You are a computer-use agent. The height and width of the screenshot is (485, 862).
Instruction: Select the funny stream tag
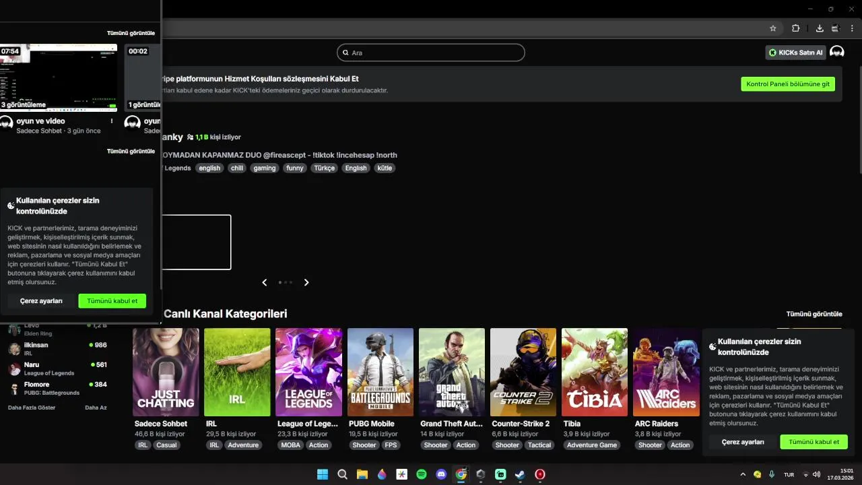[294, 168]
